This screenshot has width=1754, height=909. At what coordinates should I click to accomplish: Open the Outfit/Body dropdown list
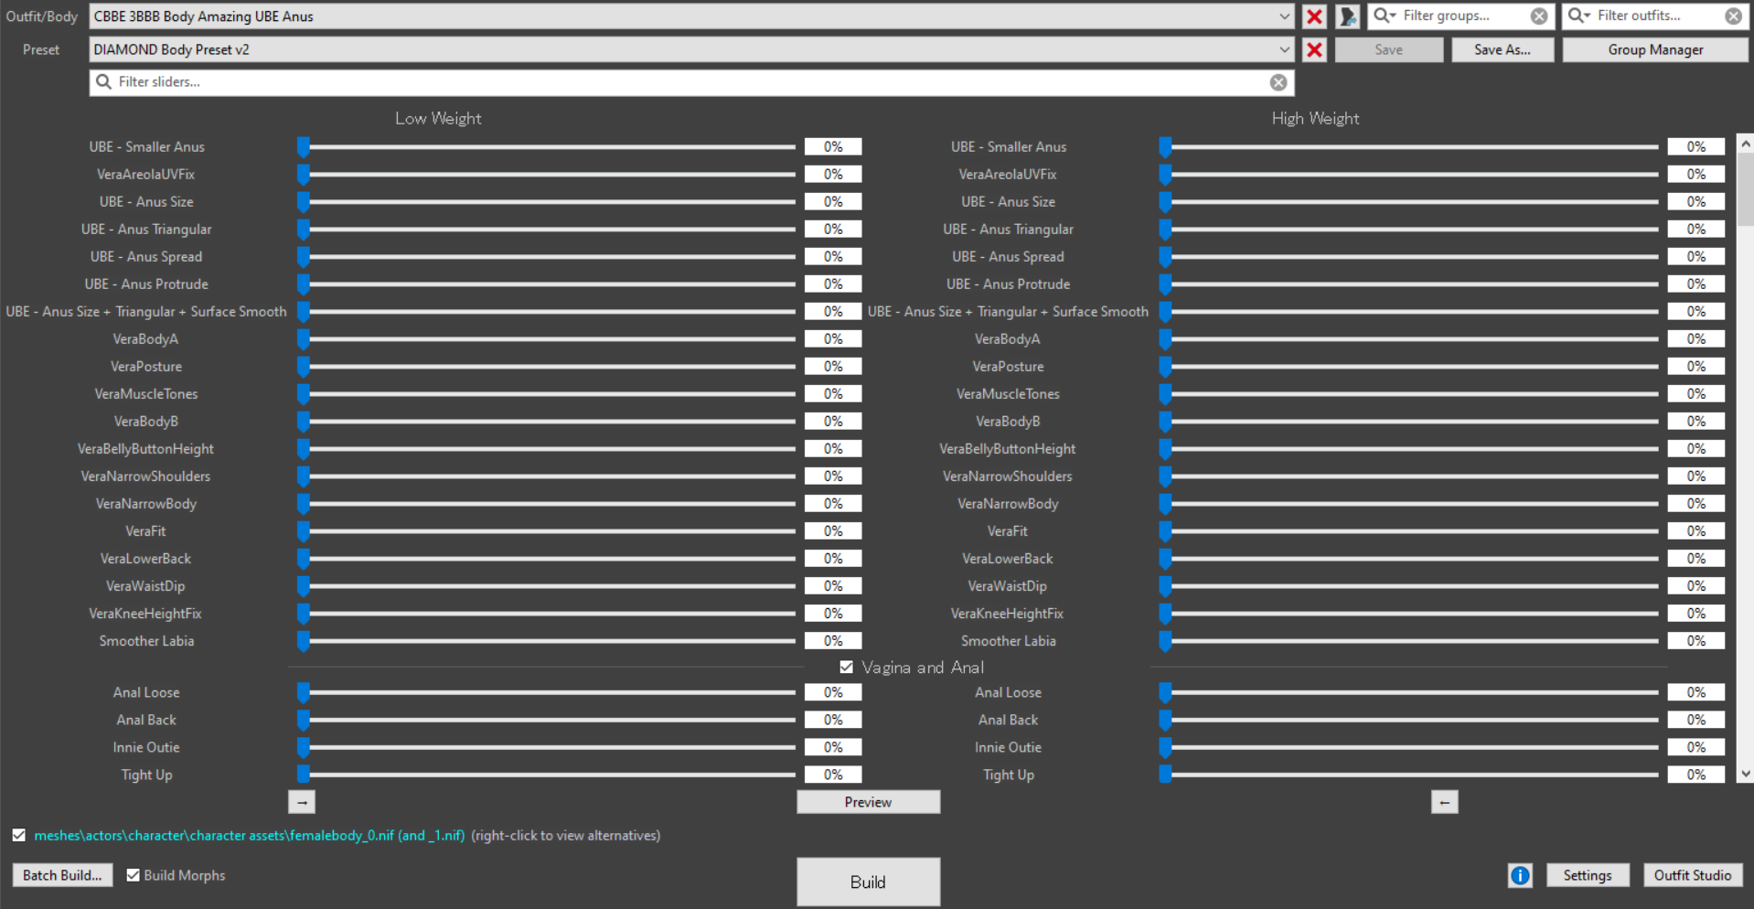tap(1284, 16)
